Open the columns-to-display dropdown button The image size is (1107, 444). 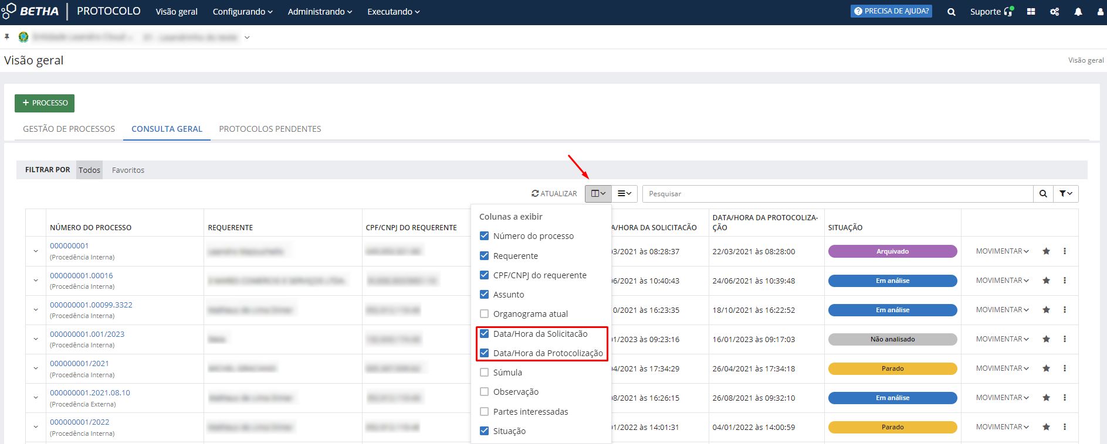tap(598, 194)
